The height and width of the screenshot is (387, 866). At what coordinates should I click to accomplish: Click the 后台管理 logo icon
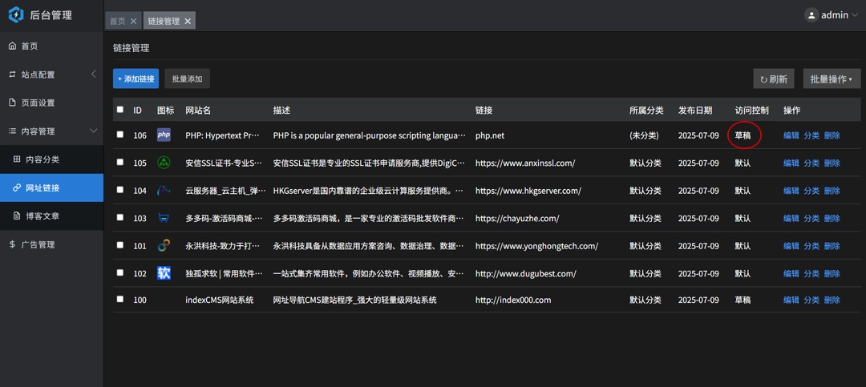click(x=15, y=14)
